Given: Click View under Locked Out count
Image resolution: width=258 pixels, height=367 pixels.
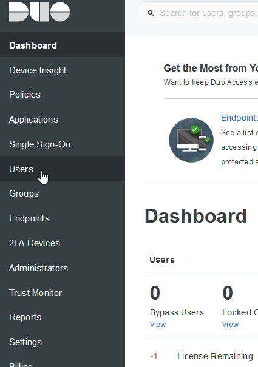Looking at the screenshot, I should click(230, 325).
